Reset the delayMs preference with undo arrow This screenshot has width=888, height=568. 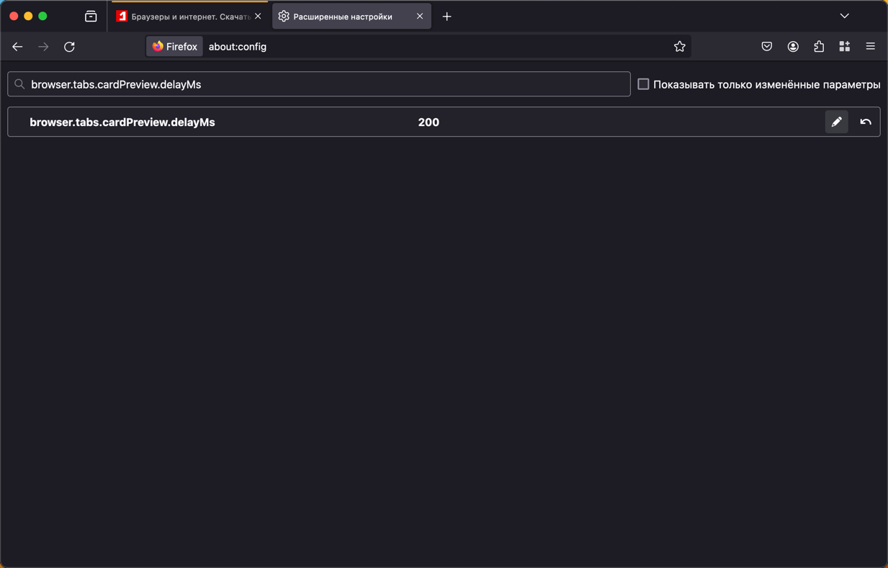tap(866, 122)
